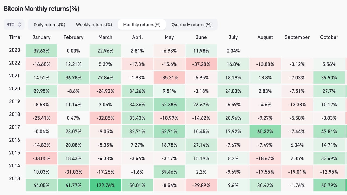This screenshot has width=347, height=195.
Task: Click the 0.03% February 2023 cell
Action: click(73, 50)
